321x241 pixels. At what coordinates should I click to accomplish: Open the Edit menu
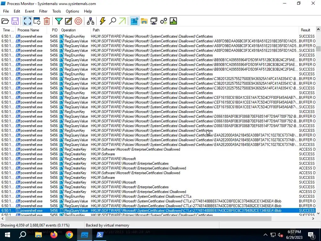pyautogui.click(x=17, y=11)
